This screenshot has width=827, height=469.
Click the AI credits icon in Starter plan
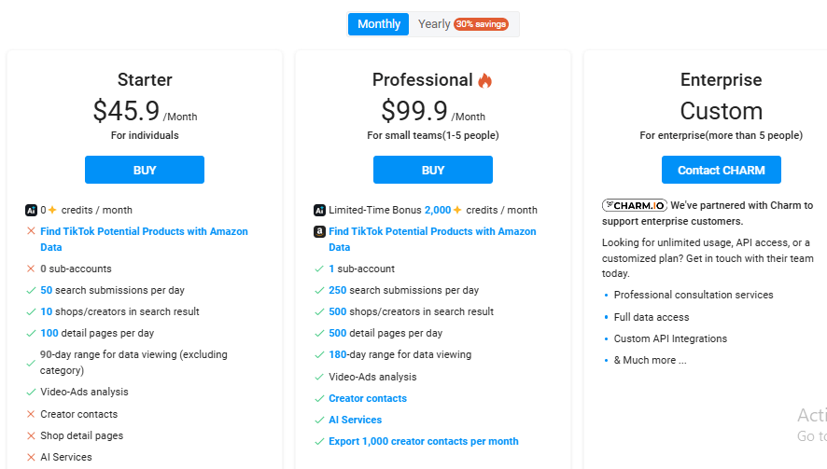pos(31,211)
